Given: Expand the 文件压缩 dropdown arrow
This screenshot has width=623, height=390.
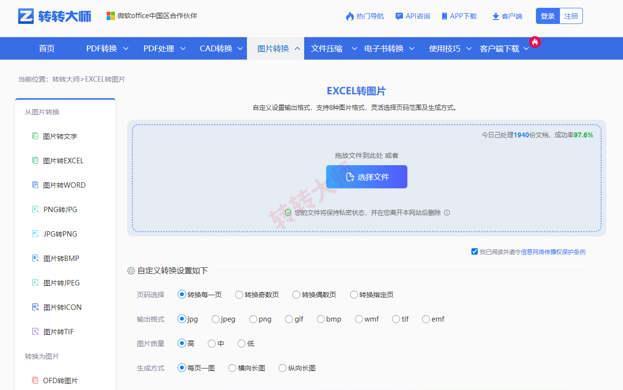Looking at the screenshot, I should coord(355,48).
